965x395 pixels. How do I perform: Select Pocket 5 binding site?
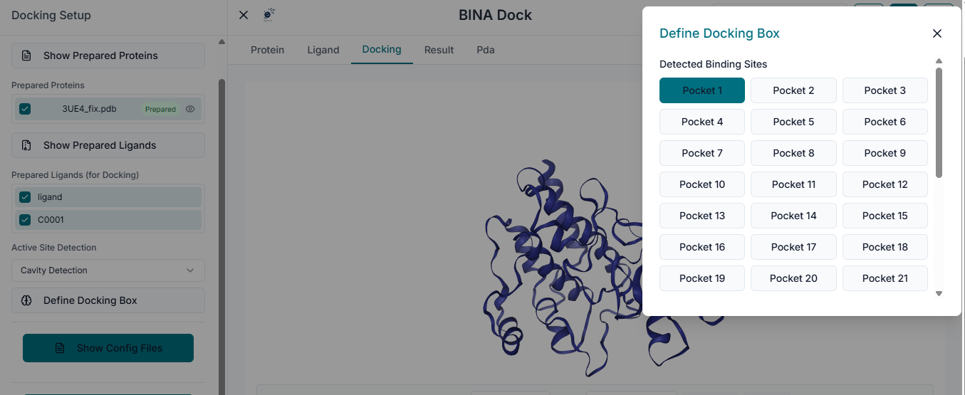click(x=793, y=122)
